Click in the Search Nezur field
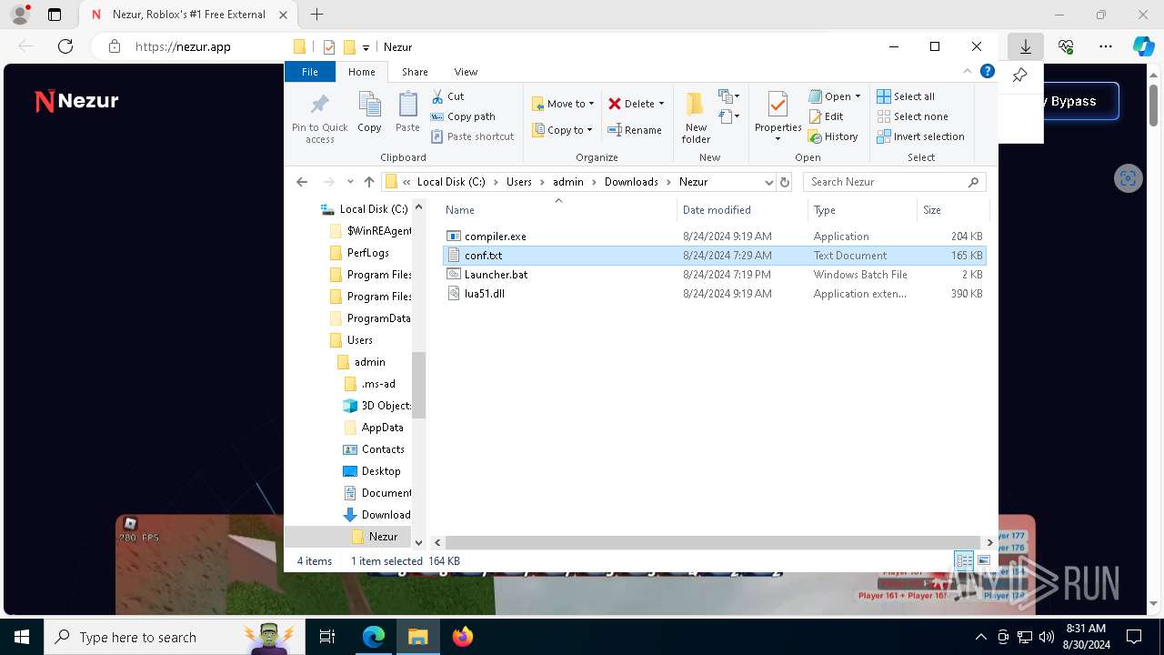Image resolution: width=1164 pixels, height=655 pixels. 894,182
